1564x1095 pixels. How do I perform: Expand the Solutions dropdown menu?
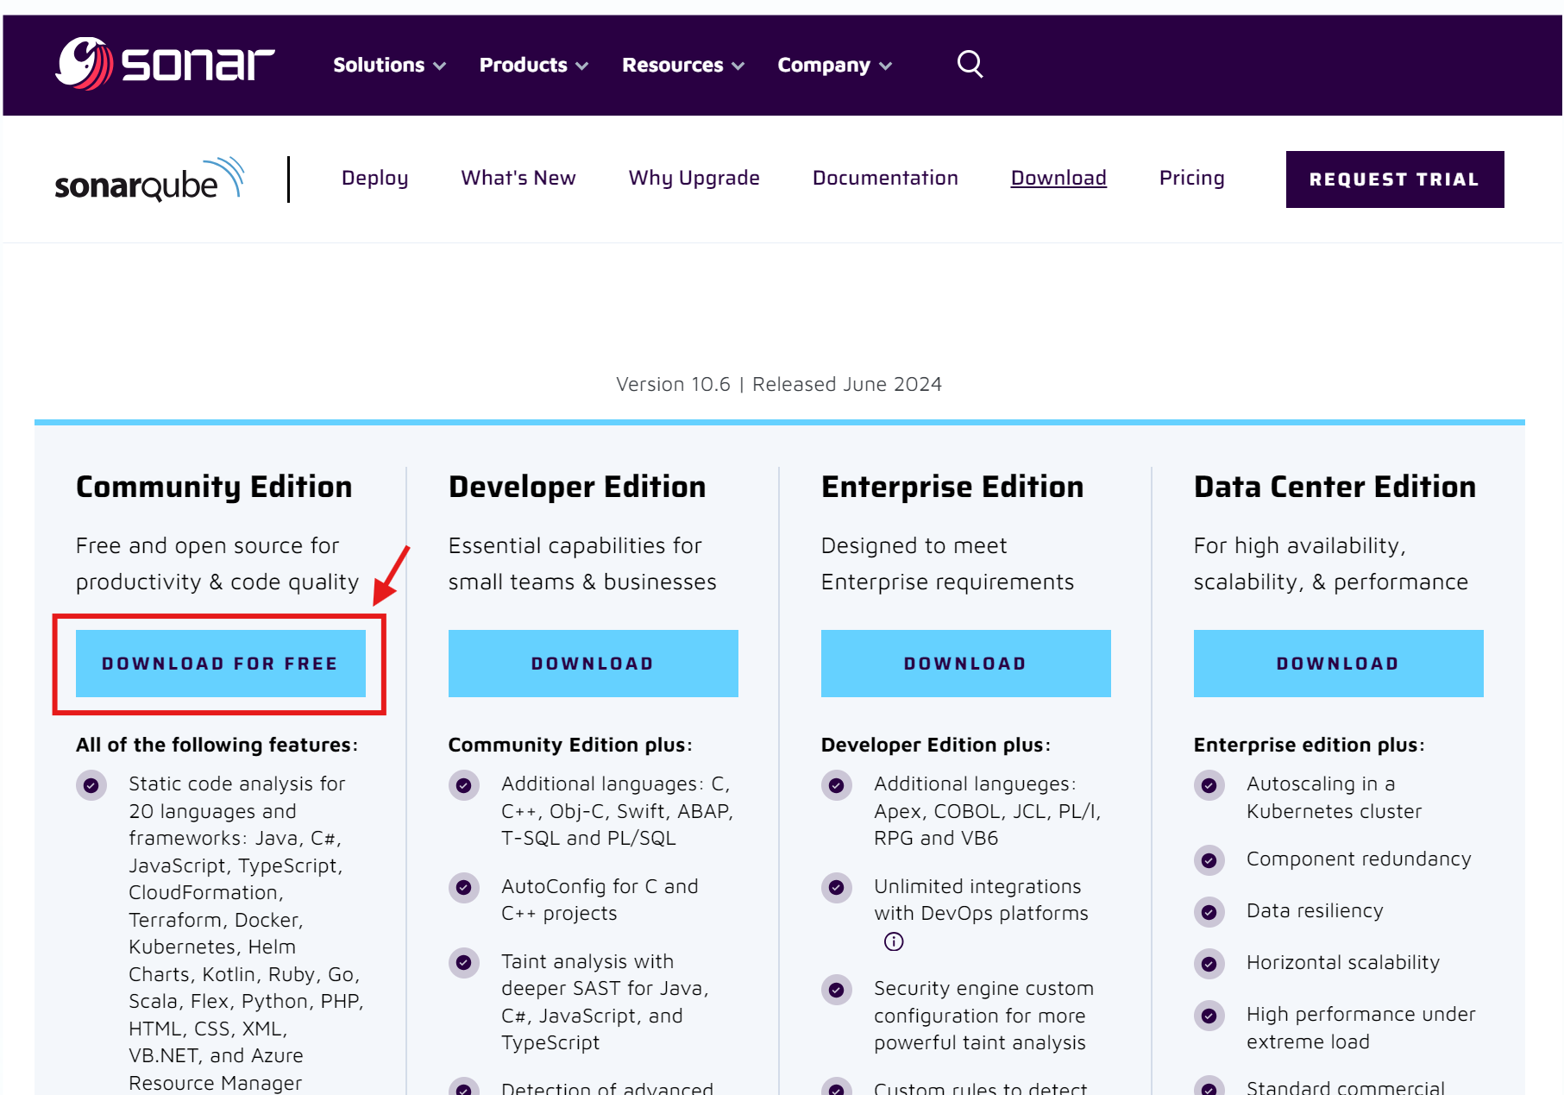389,65
